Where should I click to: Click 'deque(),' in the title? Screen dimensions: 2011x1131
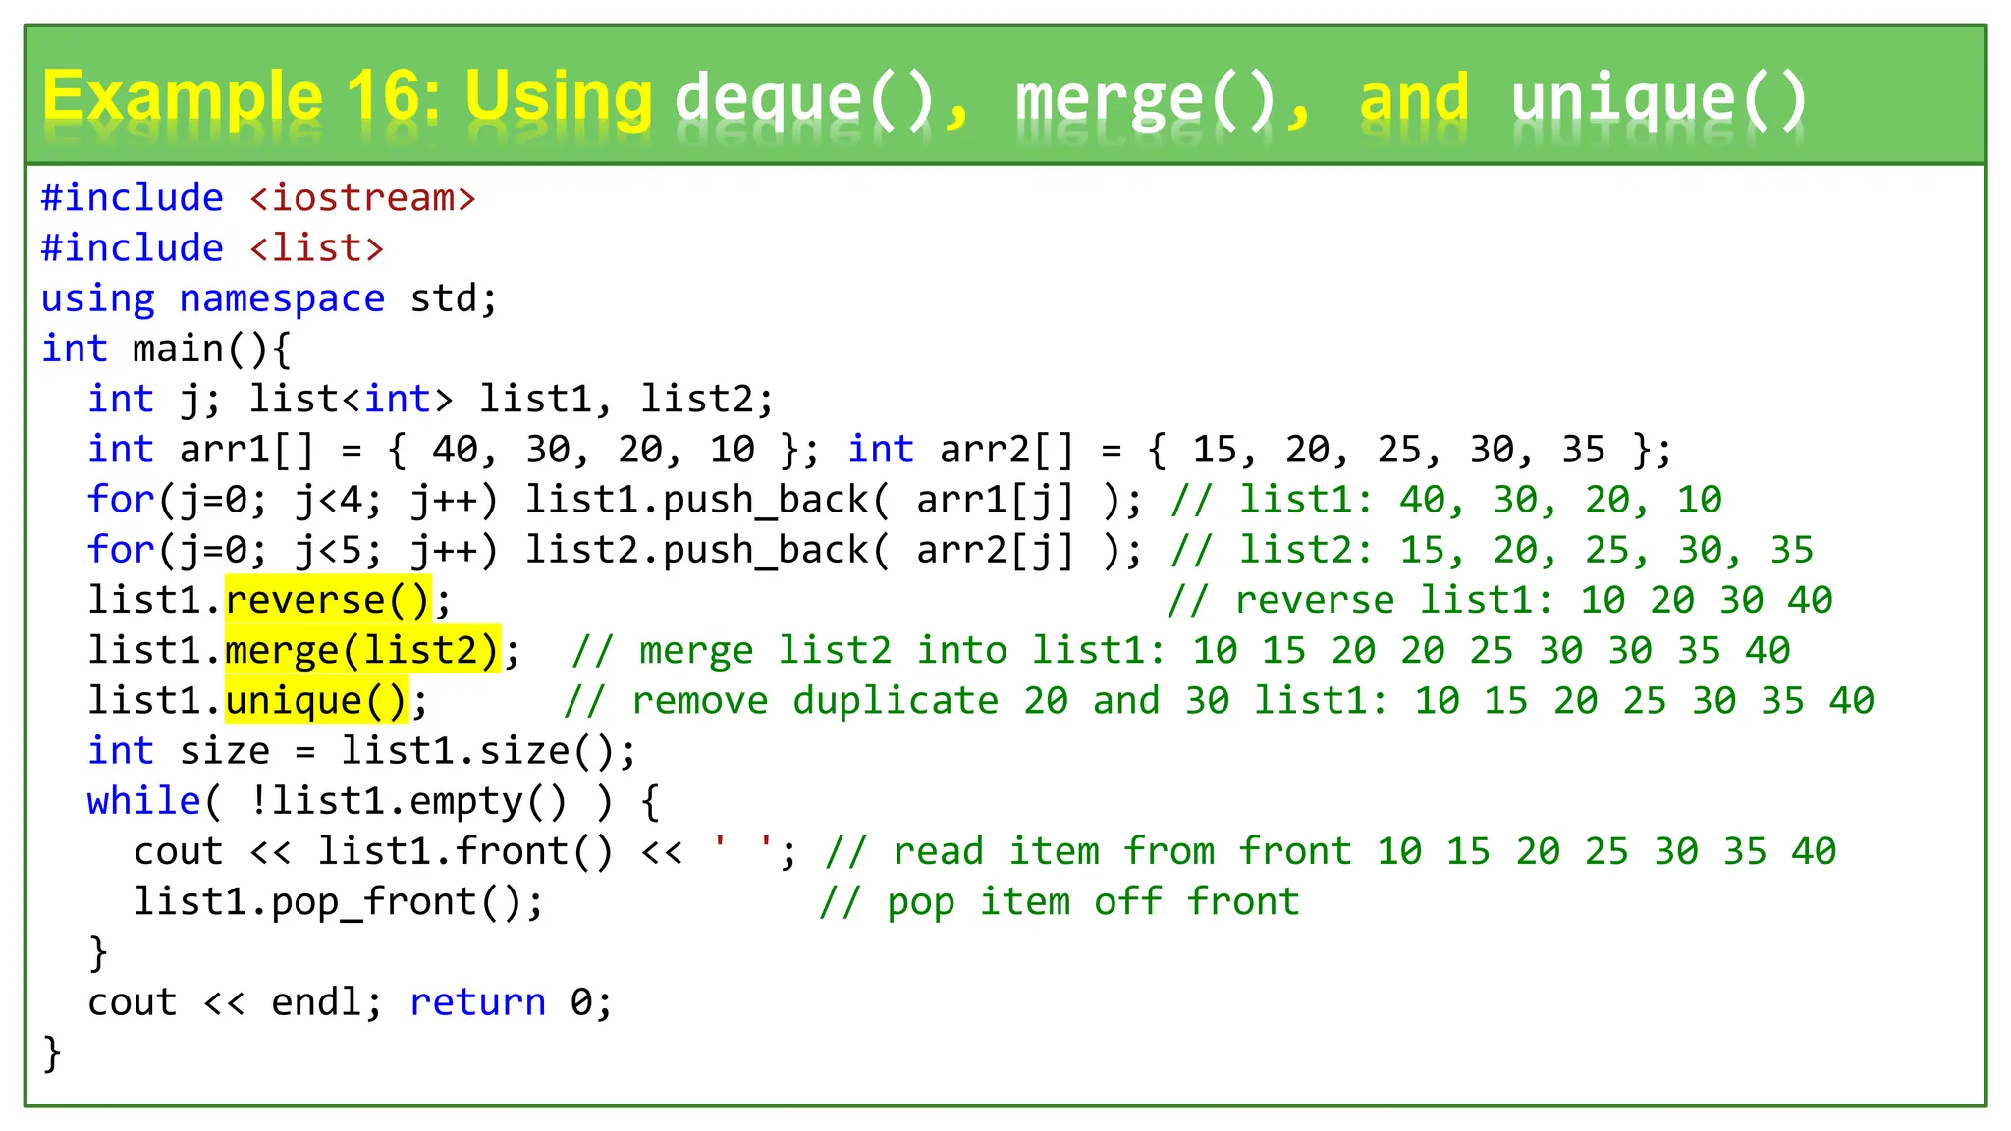tap(823, 101)
